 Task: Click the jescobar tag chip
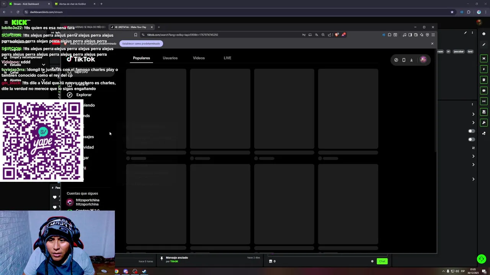[459, 52]
